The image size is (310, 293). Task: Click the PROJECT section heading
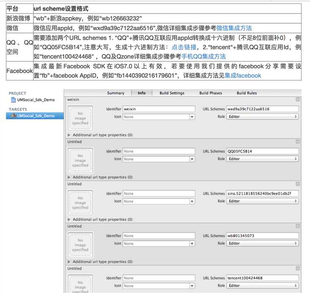17,93
